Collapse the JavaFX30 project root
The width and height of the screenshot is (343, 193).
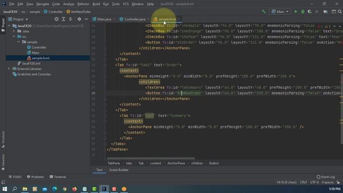[x=9, y=26]
